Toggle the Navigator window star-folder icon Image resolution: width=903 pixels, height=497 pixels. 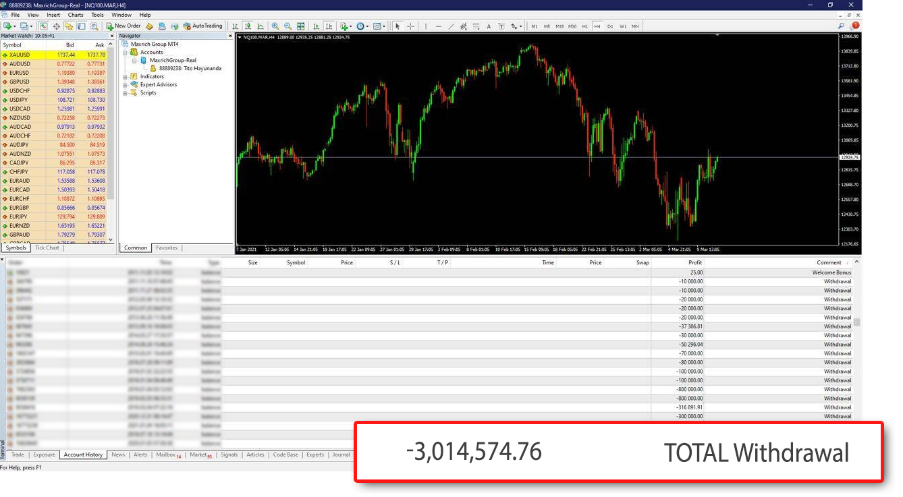click(69, 26)
